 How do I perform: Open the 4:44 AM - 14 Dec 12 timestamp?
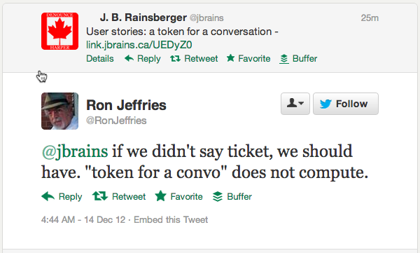[83, 220]
